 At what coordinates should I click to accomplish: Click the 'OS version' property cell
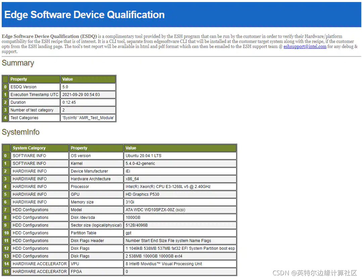(x=96, y=156)
